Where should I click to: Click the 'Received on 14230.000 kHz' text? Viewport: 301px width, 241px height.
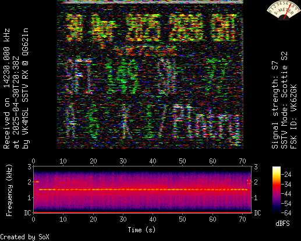[x=7, y=88]
